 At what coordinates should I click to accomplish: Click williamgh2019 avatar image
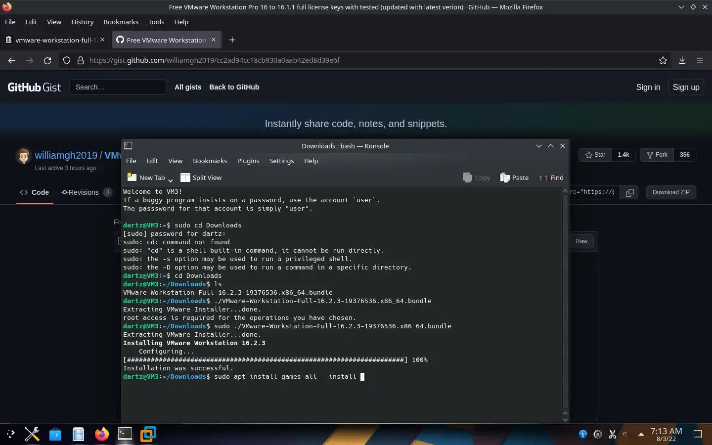tap(23, 156)
